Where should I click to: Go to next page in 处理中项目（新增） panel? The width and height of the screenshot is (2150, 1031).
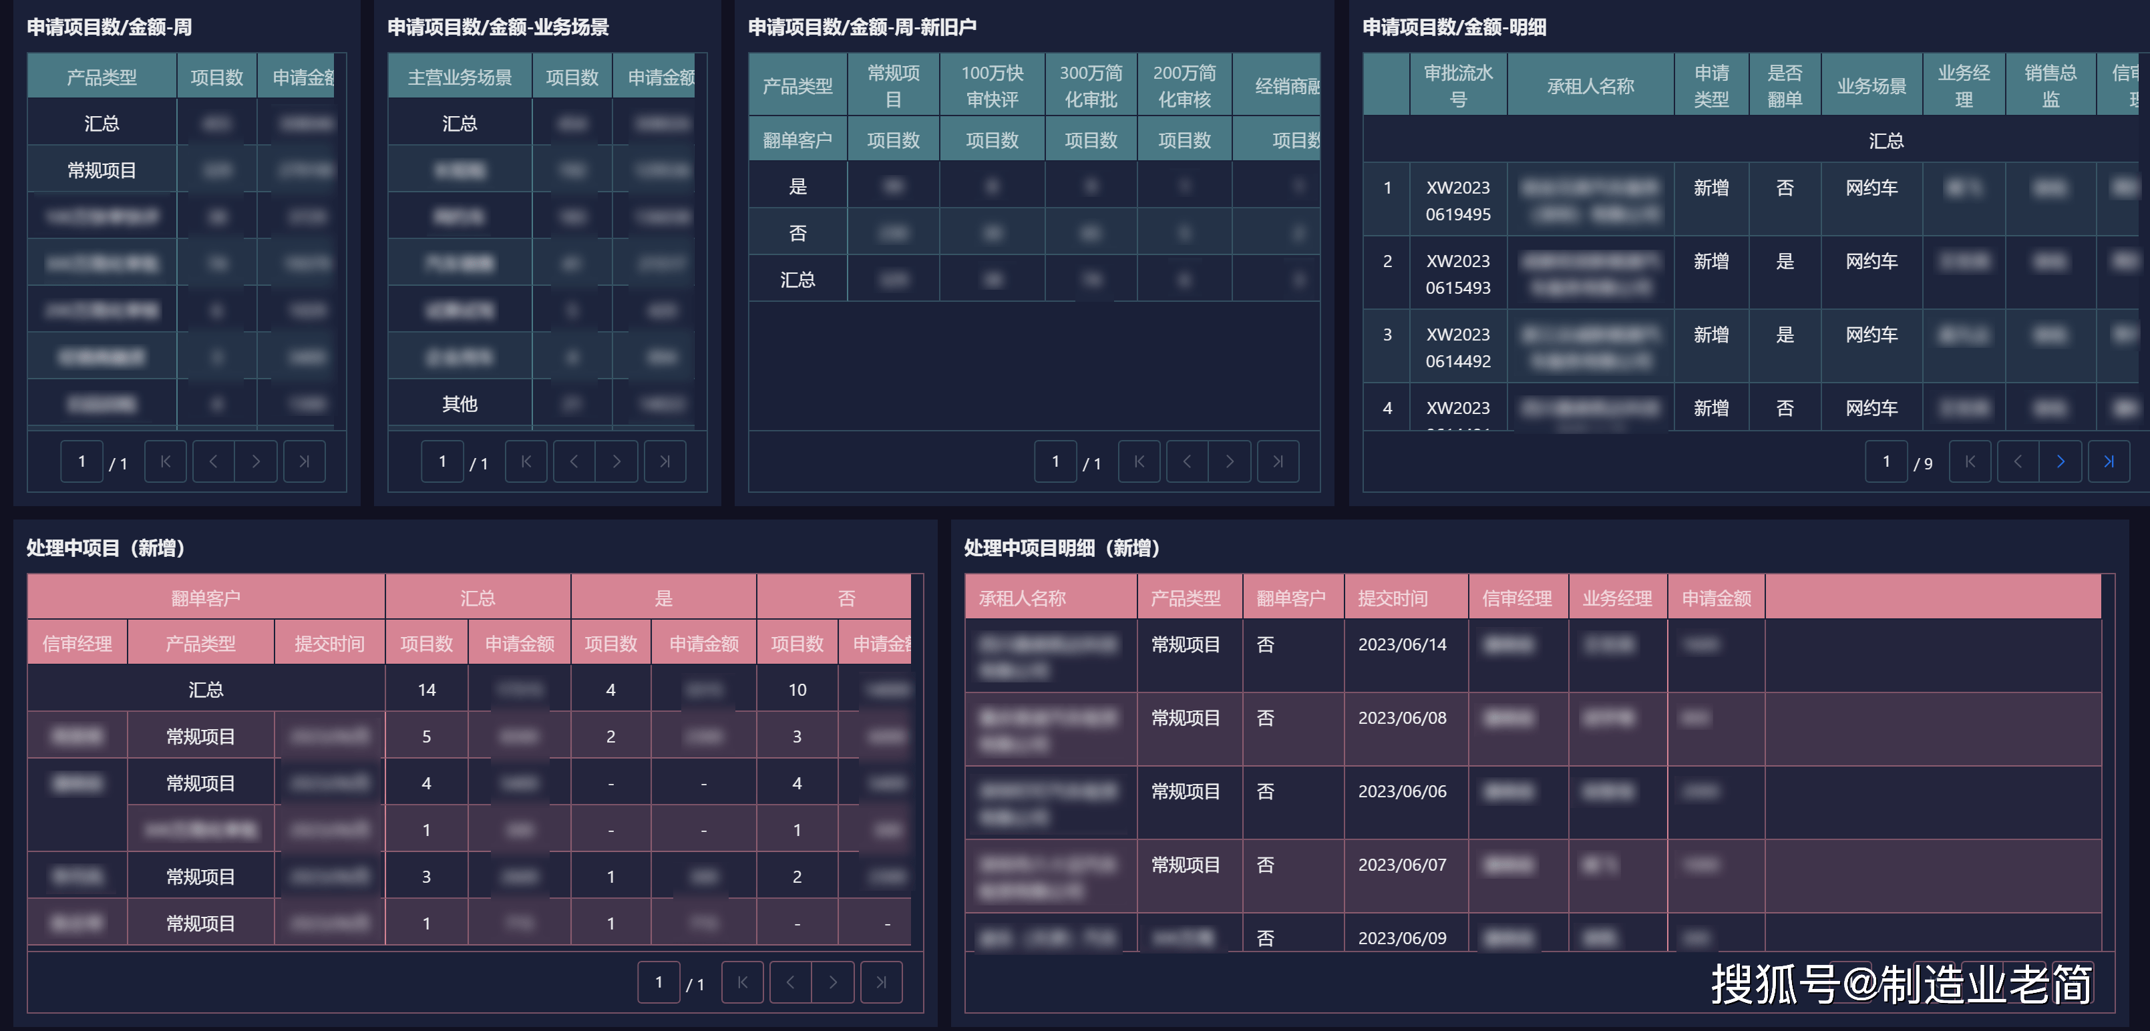pos(834,982)
